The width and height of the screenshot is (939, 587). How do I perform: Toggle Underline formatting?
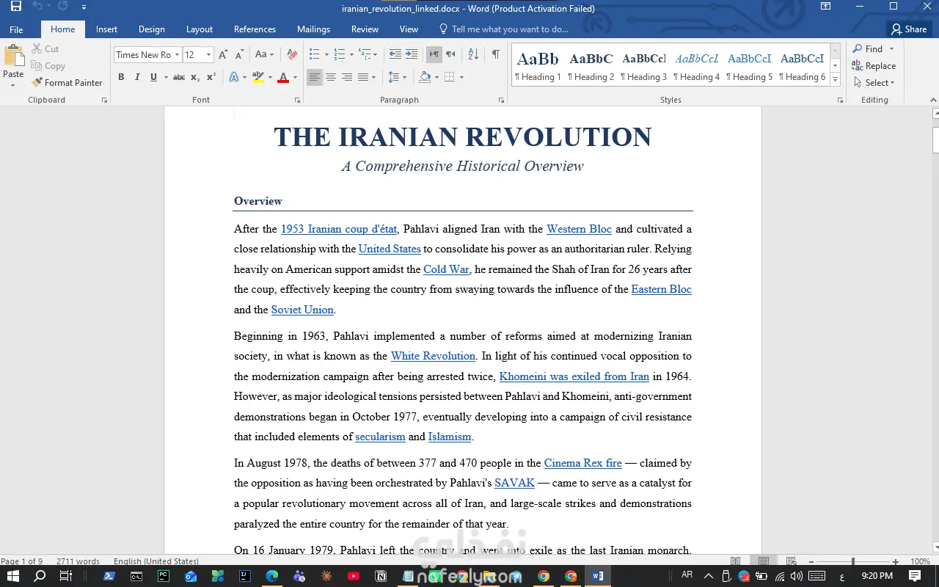pos(153,77)
